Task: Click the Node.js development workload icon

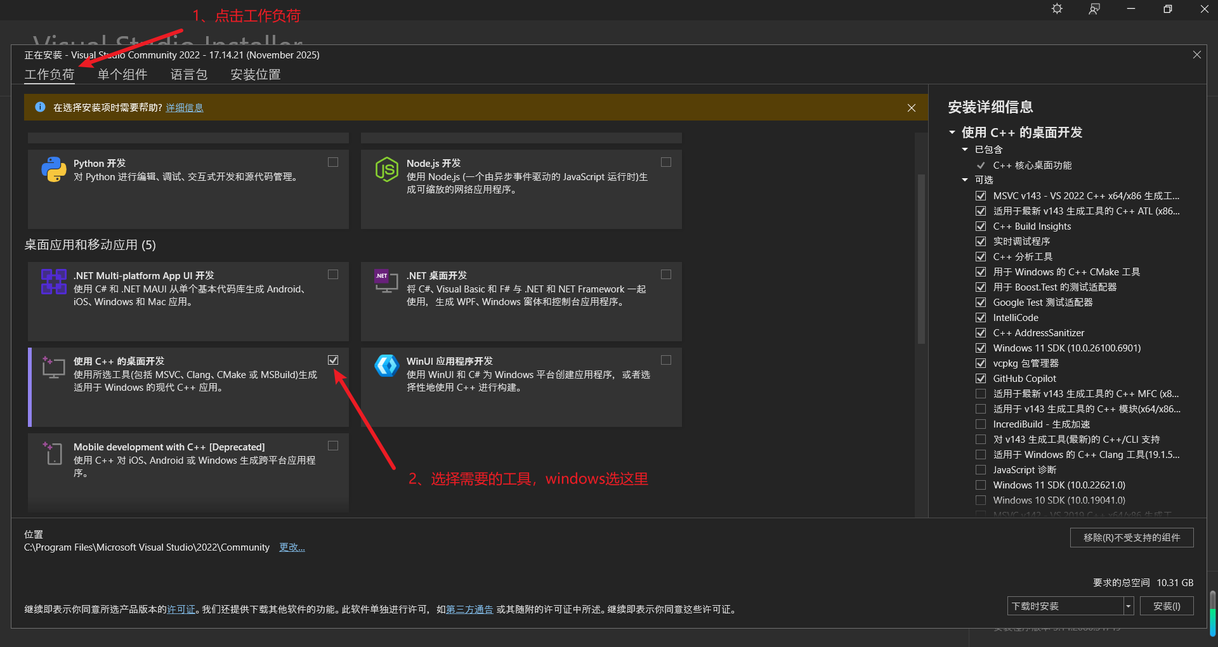Action: click(386, 169)
